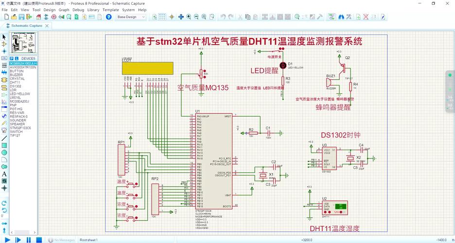Select the 2D Graphics Symbol tool

4,181
